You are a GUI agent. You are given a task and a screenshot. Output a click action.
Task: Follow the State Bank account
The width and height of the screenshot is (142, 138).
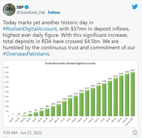click(x=54, y=13)
